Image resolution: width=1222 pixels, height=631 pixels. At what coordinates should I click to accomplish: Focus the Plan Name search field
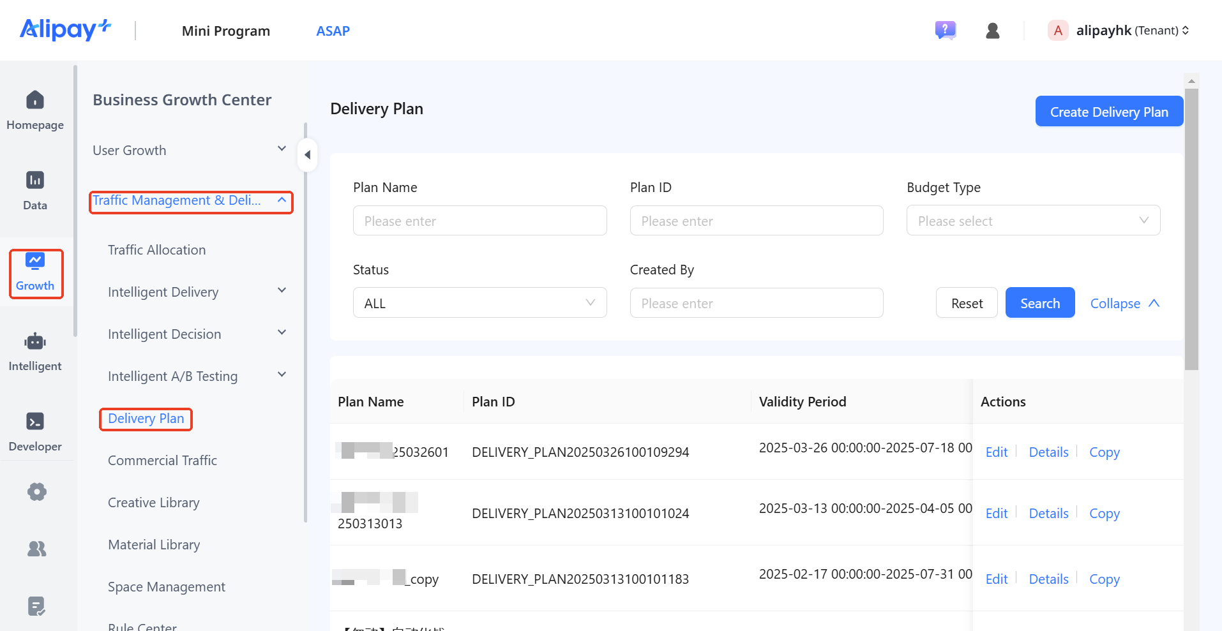tap(479, 221)
